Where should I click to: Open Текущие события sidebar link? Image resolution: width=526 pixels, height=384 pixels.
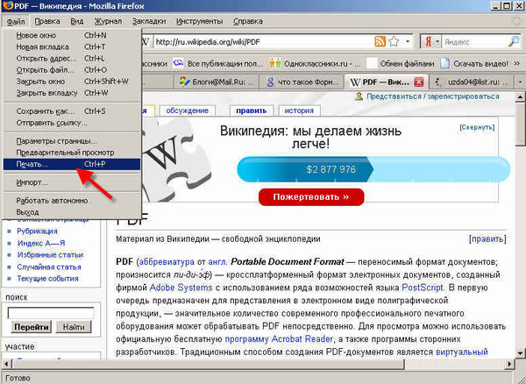point(48,279)
